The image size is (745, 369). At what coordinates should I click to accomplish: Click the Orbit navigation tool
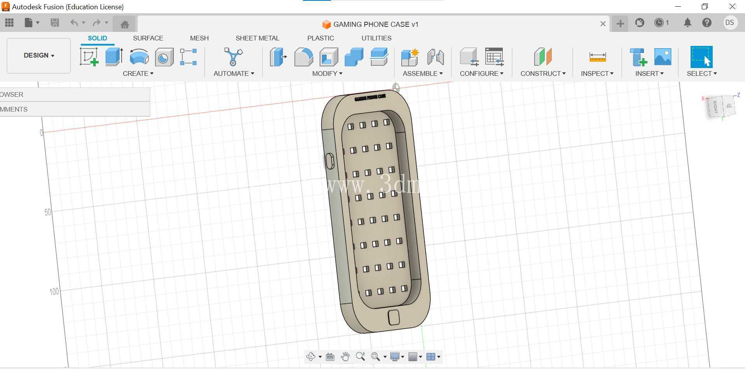coord(311,357)
